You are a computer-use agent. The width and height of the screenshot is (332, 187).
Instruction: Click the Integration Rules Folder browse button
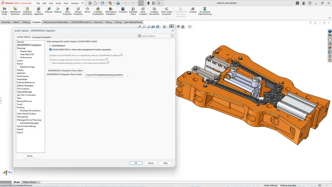pos(127,75)
